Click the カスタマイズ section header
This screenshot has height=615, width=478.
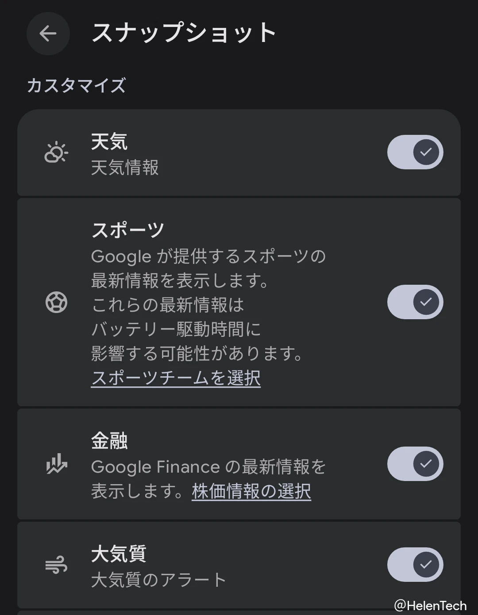pyautogui.click(x=76, y=85)
